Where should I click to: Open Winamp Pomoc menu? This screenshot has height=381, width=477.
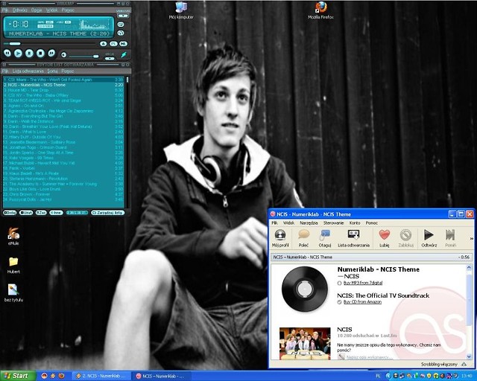click(x=68, y=10)
